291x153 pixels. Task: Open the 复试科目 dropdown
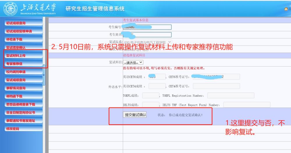[x=133, y=62]
